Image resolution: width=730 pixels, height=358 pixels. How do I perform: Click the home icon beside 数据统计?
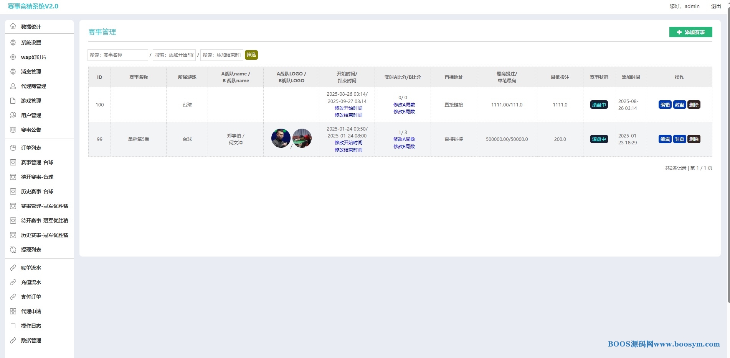[13, 26]
